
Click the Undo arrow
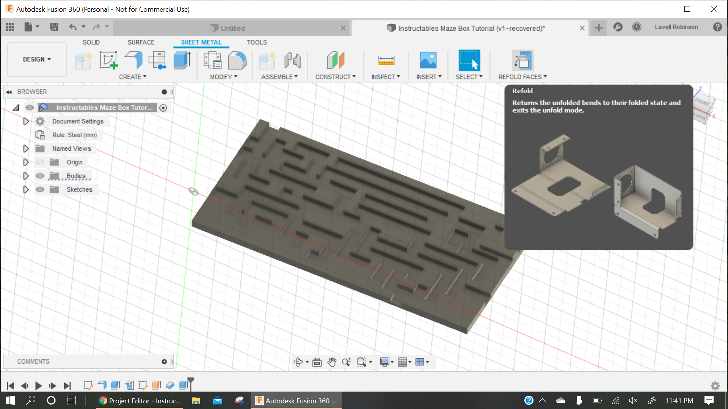point(73,27)
